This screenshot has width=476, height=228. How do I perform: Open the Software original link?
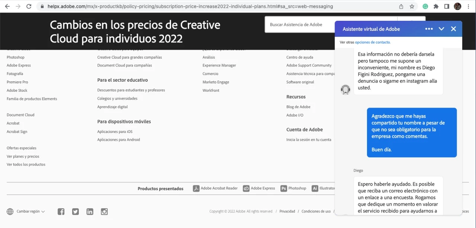[x=300, y=82]
